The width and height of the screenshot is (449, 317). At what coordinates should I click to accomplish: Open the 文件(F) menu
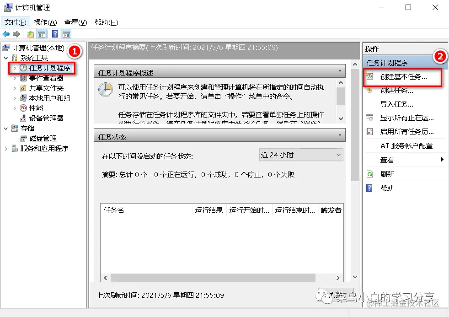click(16, 22)
